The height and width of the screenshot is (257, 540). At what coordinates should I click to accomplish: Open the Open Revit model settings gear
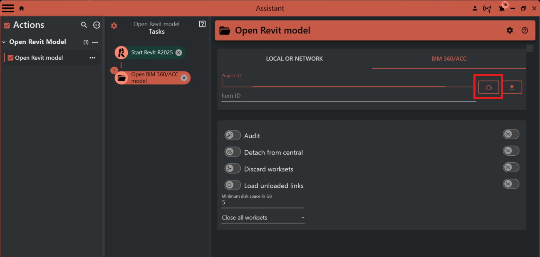(510, 30)
